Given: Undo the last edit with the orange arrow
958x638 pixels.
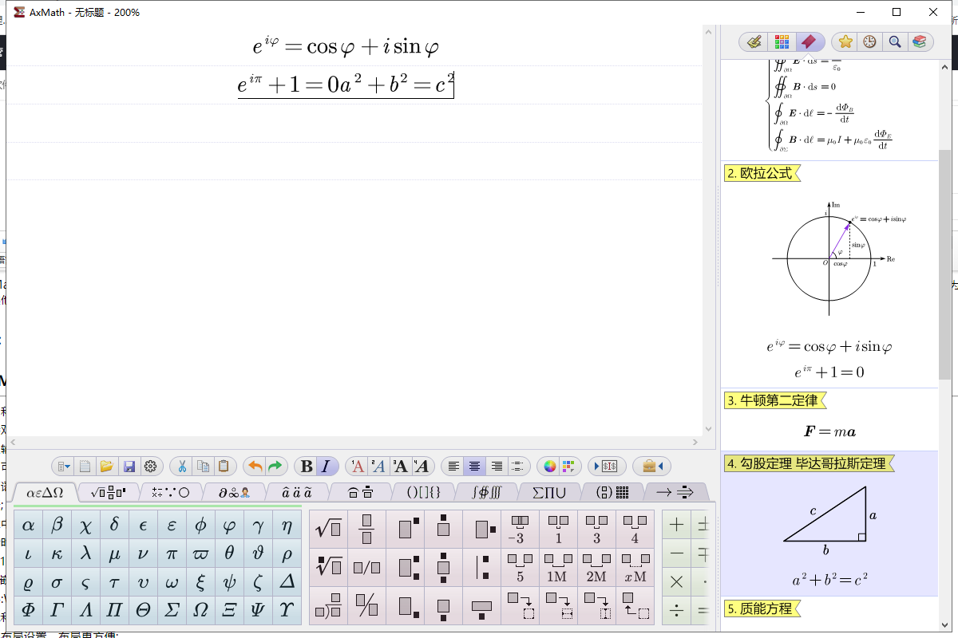Looking at the screenshot, I should coord(255,466).
